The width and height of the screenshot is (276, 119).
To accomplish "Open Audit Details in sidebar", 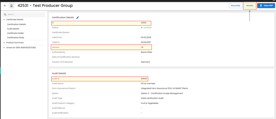I will tap(13, 29).
